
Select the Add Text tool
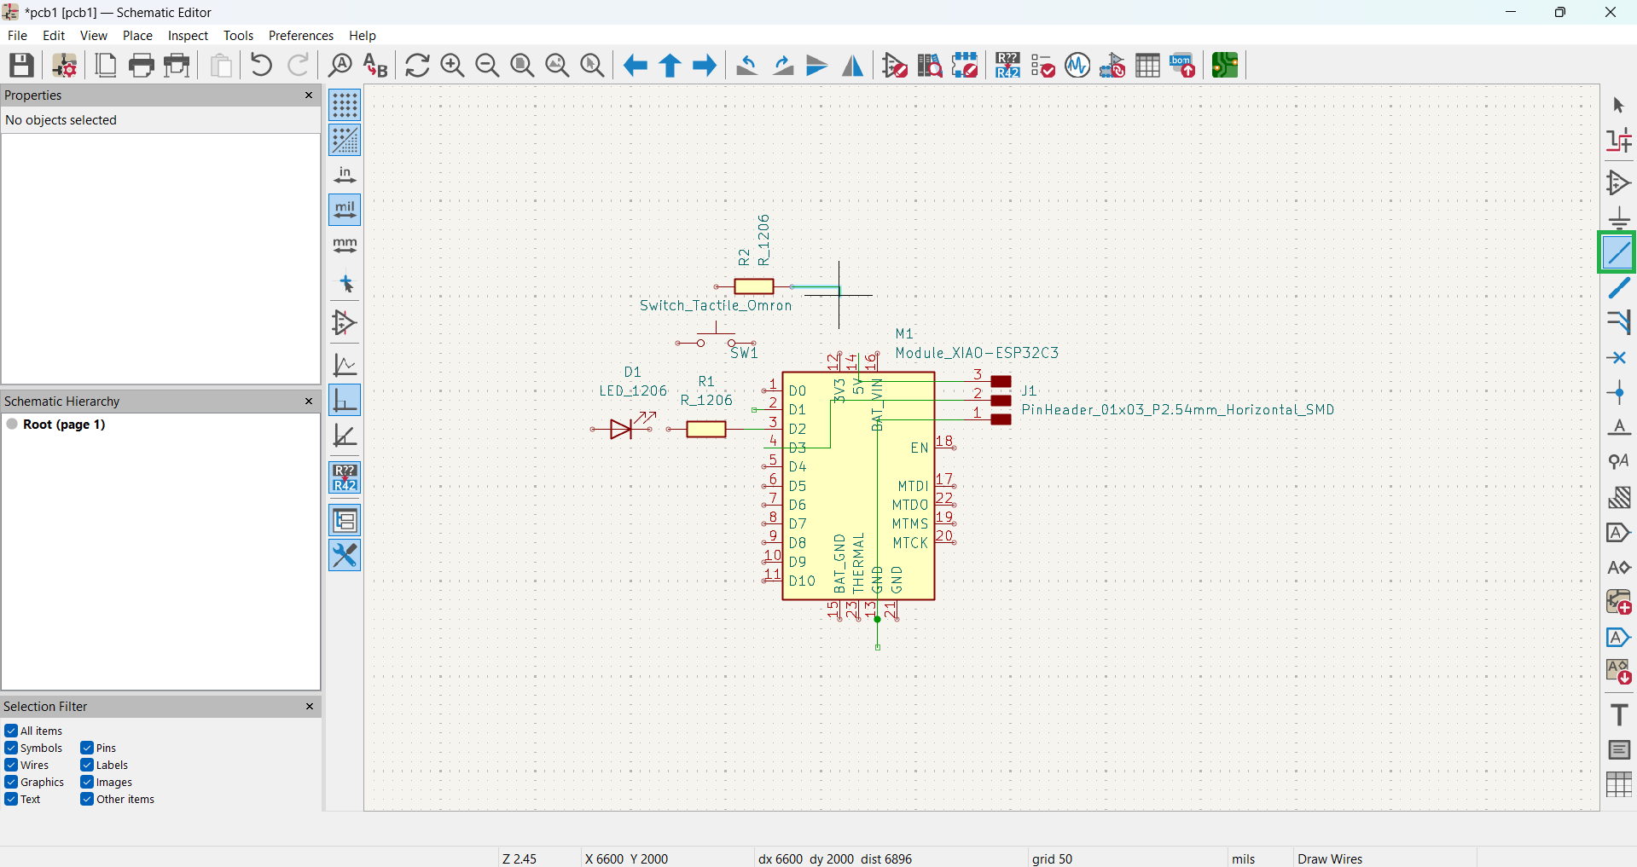tap(1618, 714)
